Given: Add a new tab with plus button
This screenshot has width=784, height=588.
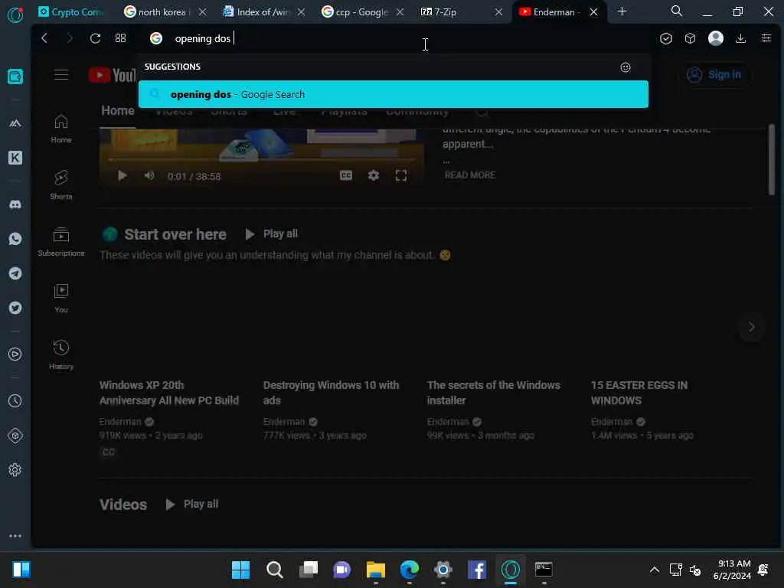Looking at the screenshot, I should coord(622,11).
